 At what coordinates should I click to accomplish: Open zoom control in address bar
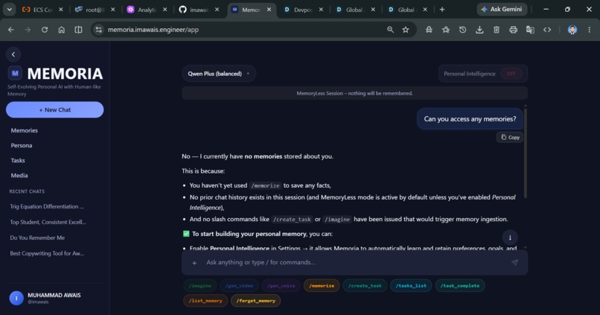click(390, 30)
